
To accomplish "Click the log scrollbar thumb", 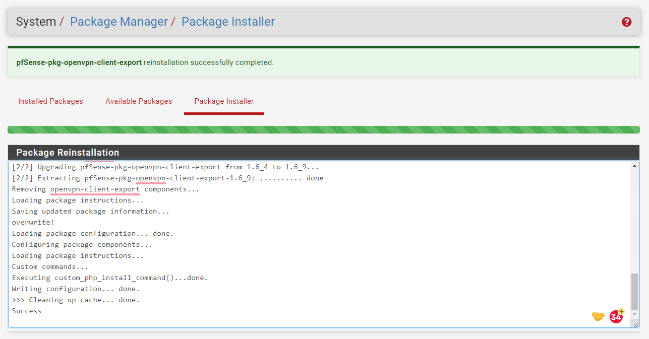I will tap(635, 291).
